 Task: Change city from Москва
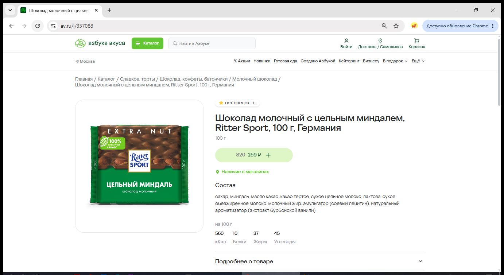click(85, 61)
